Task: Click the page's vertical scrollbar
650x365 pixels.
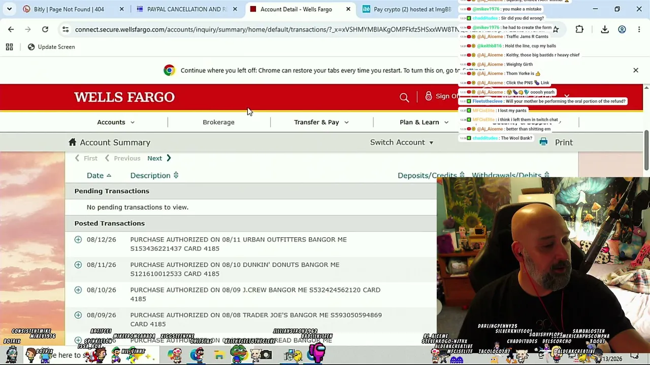Action: [x=646, y=150]
